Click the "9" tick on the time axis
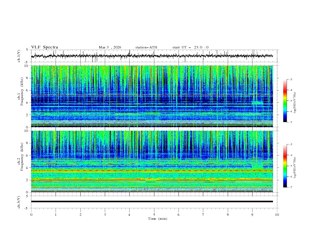 point(252,215)
